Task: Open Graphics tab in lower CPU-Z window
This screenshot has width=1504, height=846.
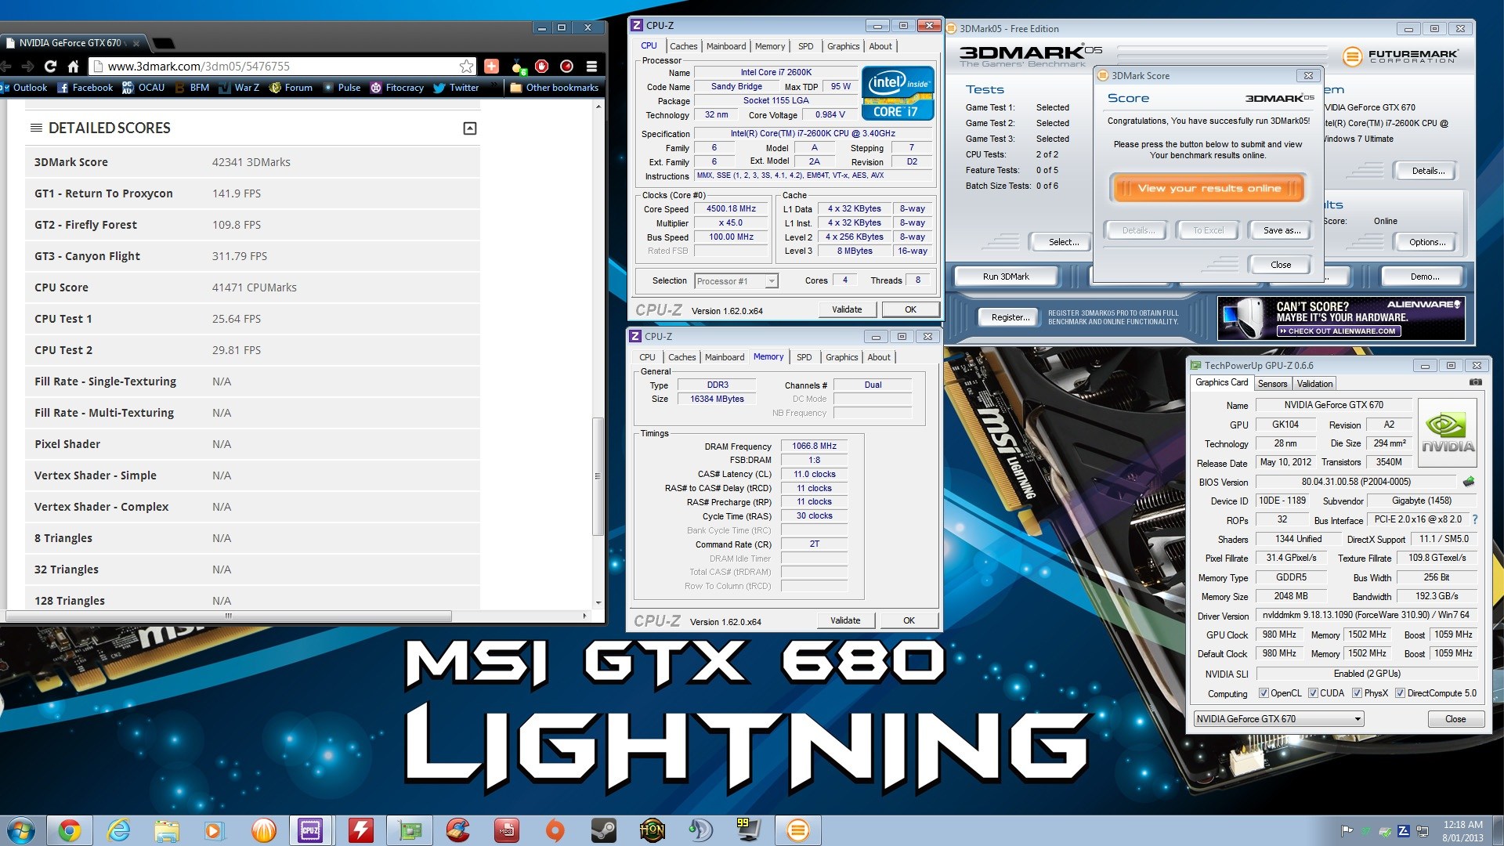Action: coord(841,357)
